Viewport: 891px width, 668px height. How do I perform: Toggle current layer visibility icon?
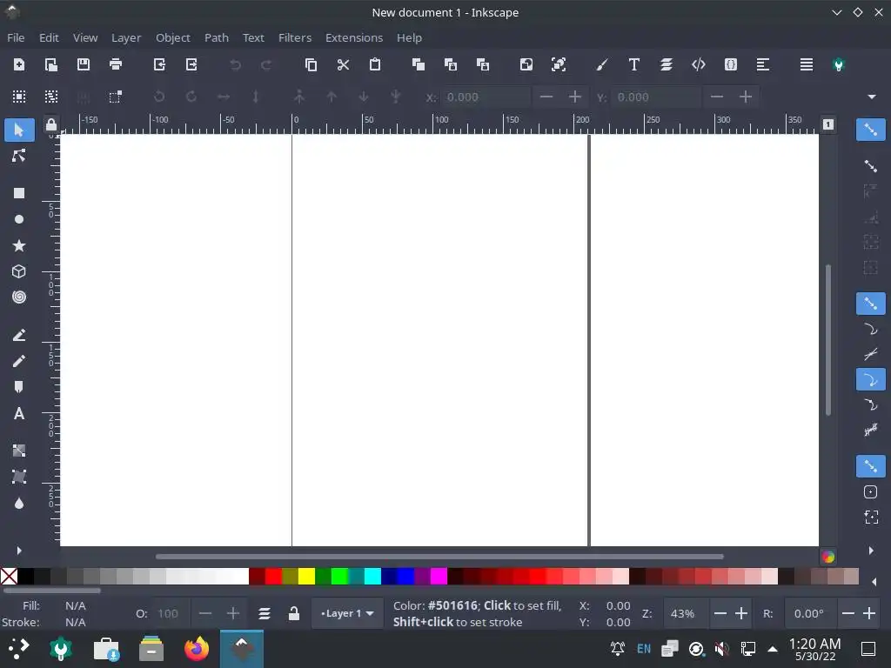point(265,613)
